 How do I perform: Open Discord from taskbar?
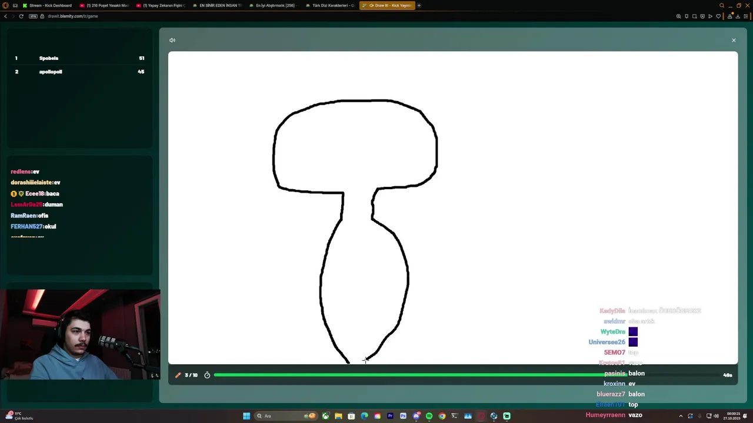(x=416, y=416)
